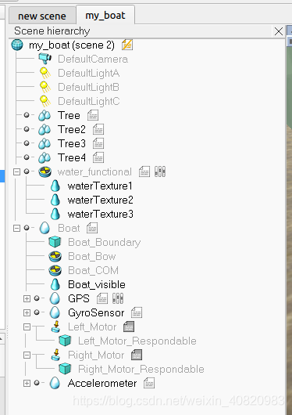Click the Boat_Boundary cube icon
The height and width of the screenshot is (415, 292).
[55, 242]
